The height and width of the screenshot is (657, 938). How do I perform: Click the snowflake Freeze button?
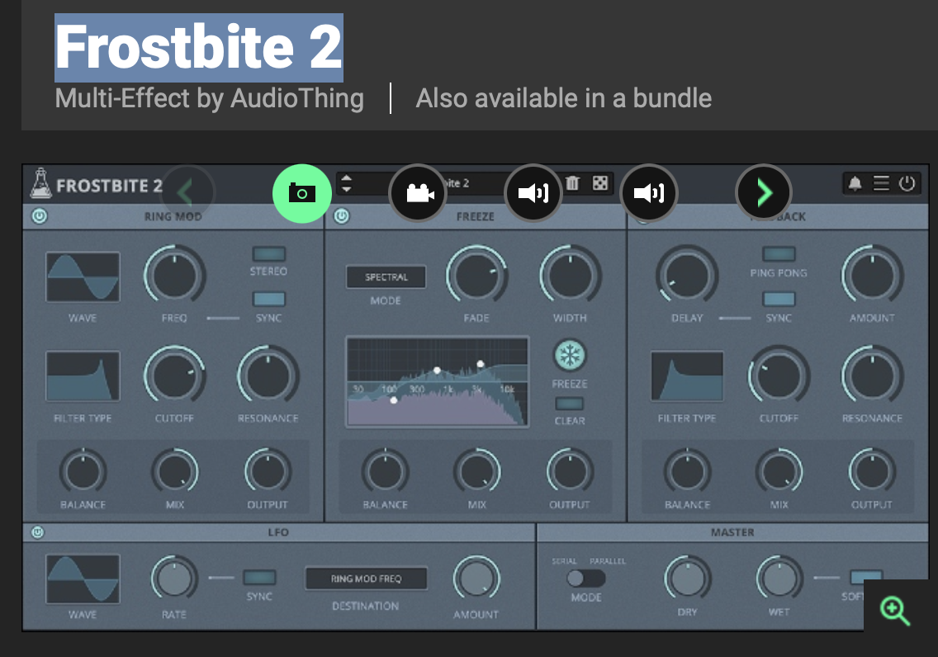[570, 356]
